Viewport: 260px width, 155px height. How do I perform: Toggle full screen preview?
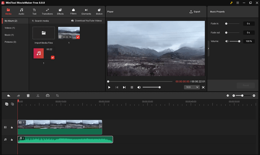point(203,87)
